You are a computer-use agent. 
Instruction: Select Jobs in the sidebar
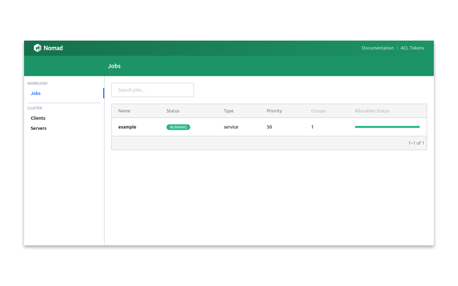click(x=35, y=93)
